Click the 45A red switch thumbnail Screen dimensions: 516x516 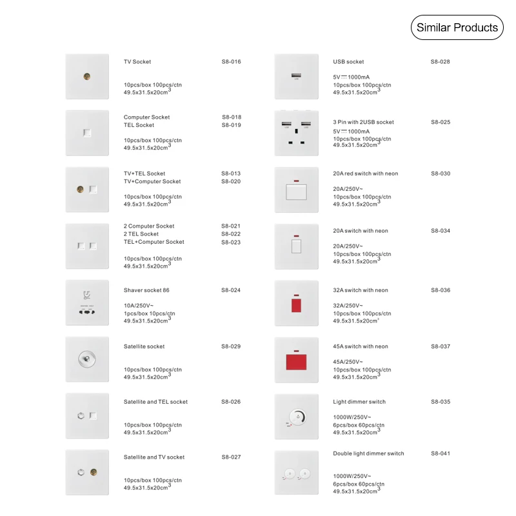tap(296, 359)
